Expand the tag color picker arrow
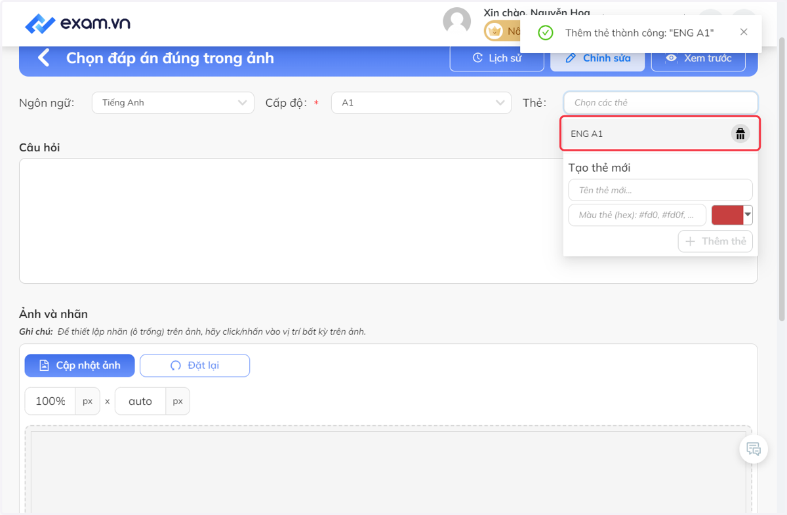787x515 pixels. pyautogui.click(x=748, y=215)
